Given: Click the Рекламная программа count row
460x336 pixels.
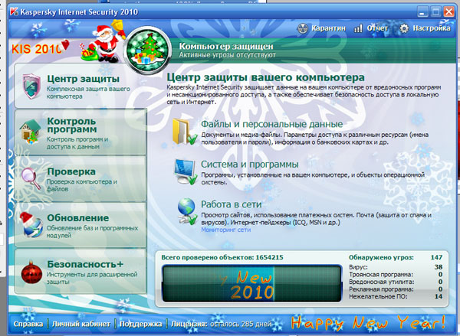Looking at the screenshot, I should coord(396,289).
